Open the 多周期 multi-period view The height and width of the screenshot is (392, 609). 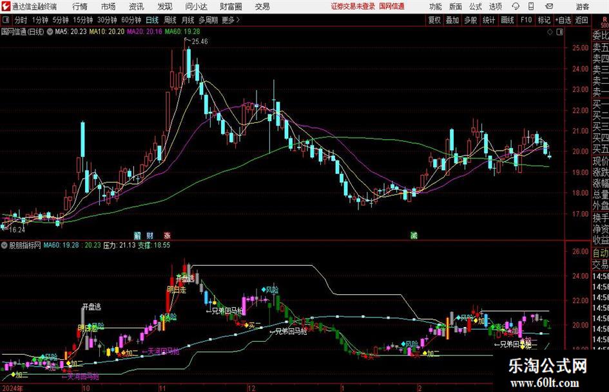pyautogui.click(x=208, y=20)
